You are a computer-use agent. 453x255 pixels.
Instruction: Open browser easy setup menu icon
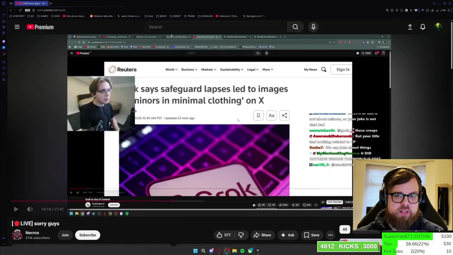(x=448, y=10)
